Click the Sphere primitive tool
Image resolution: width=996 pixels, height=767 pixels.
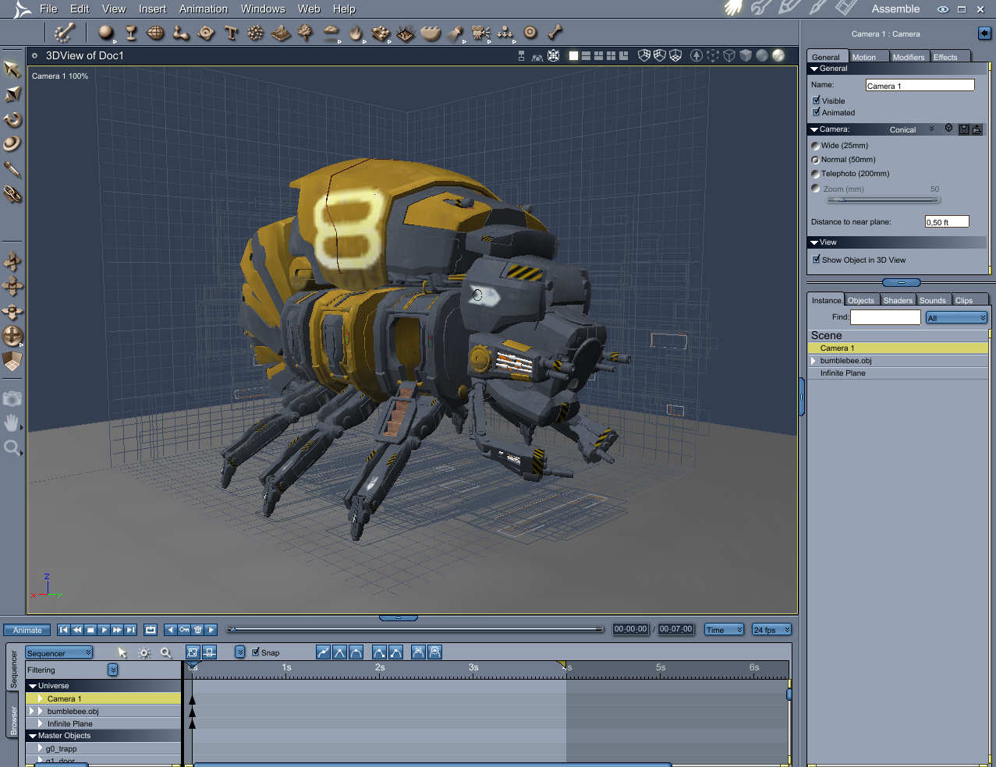pyautogui.click(x=105, y=33)
